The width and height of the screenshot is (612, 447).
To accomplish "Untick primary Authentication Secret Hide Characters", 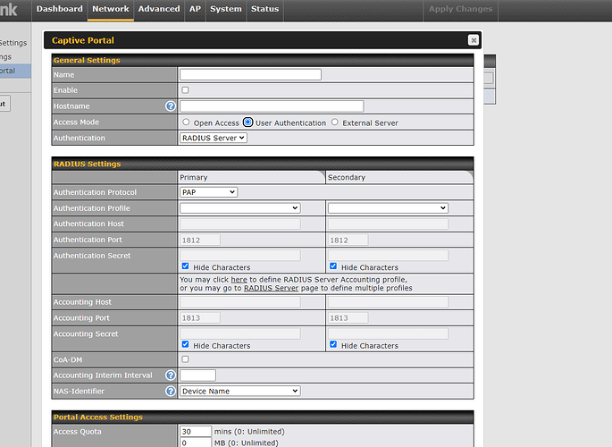I will [185, 266].
